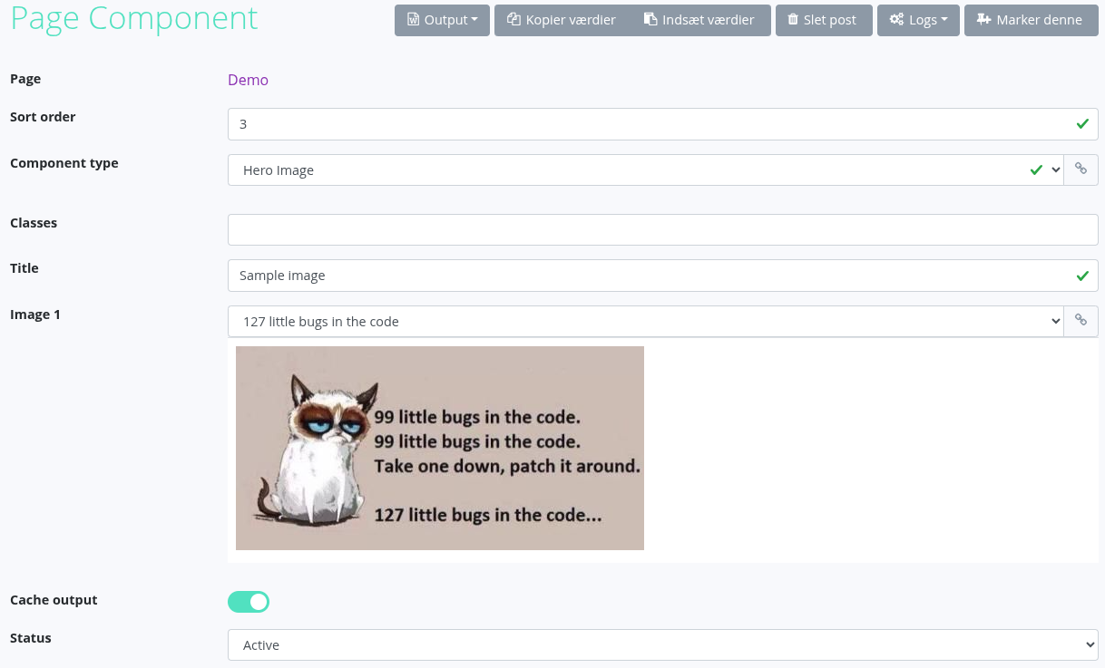Viewport: 1105px width, 668px height.
Task: Click the Marker denne button
Action: 1032,20
